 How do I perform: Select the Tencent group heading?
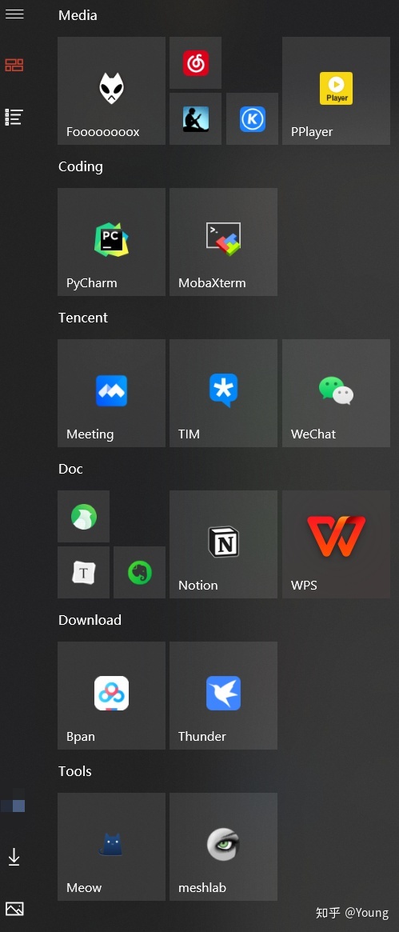pos(83,318)
